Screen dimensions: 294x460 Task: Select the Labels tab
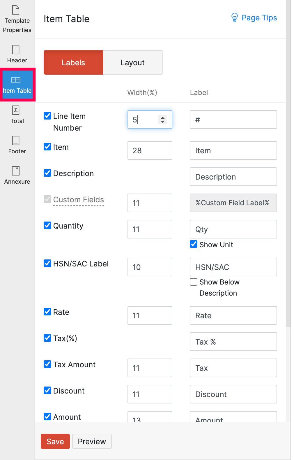pyautogui.click(x=73, y=63)
